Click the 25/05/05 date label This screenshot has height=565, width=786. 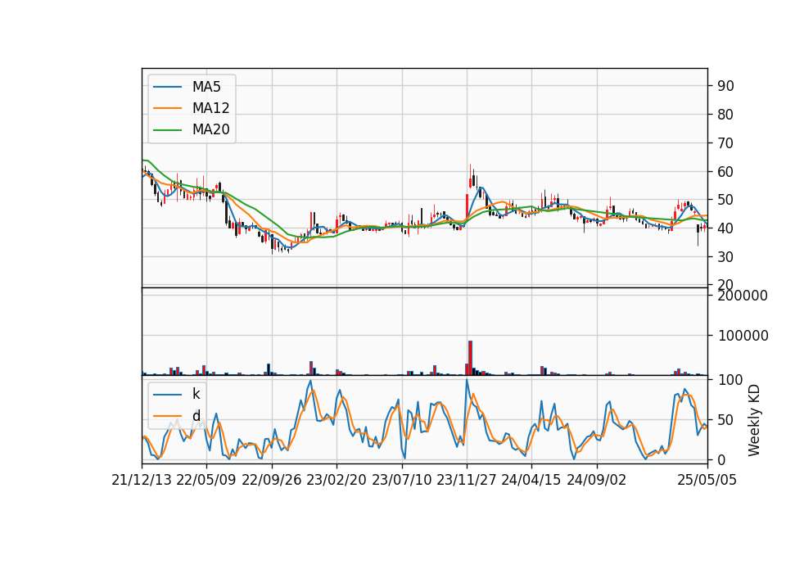[x=707, y=481]
